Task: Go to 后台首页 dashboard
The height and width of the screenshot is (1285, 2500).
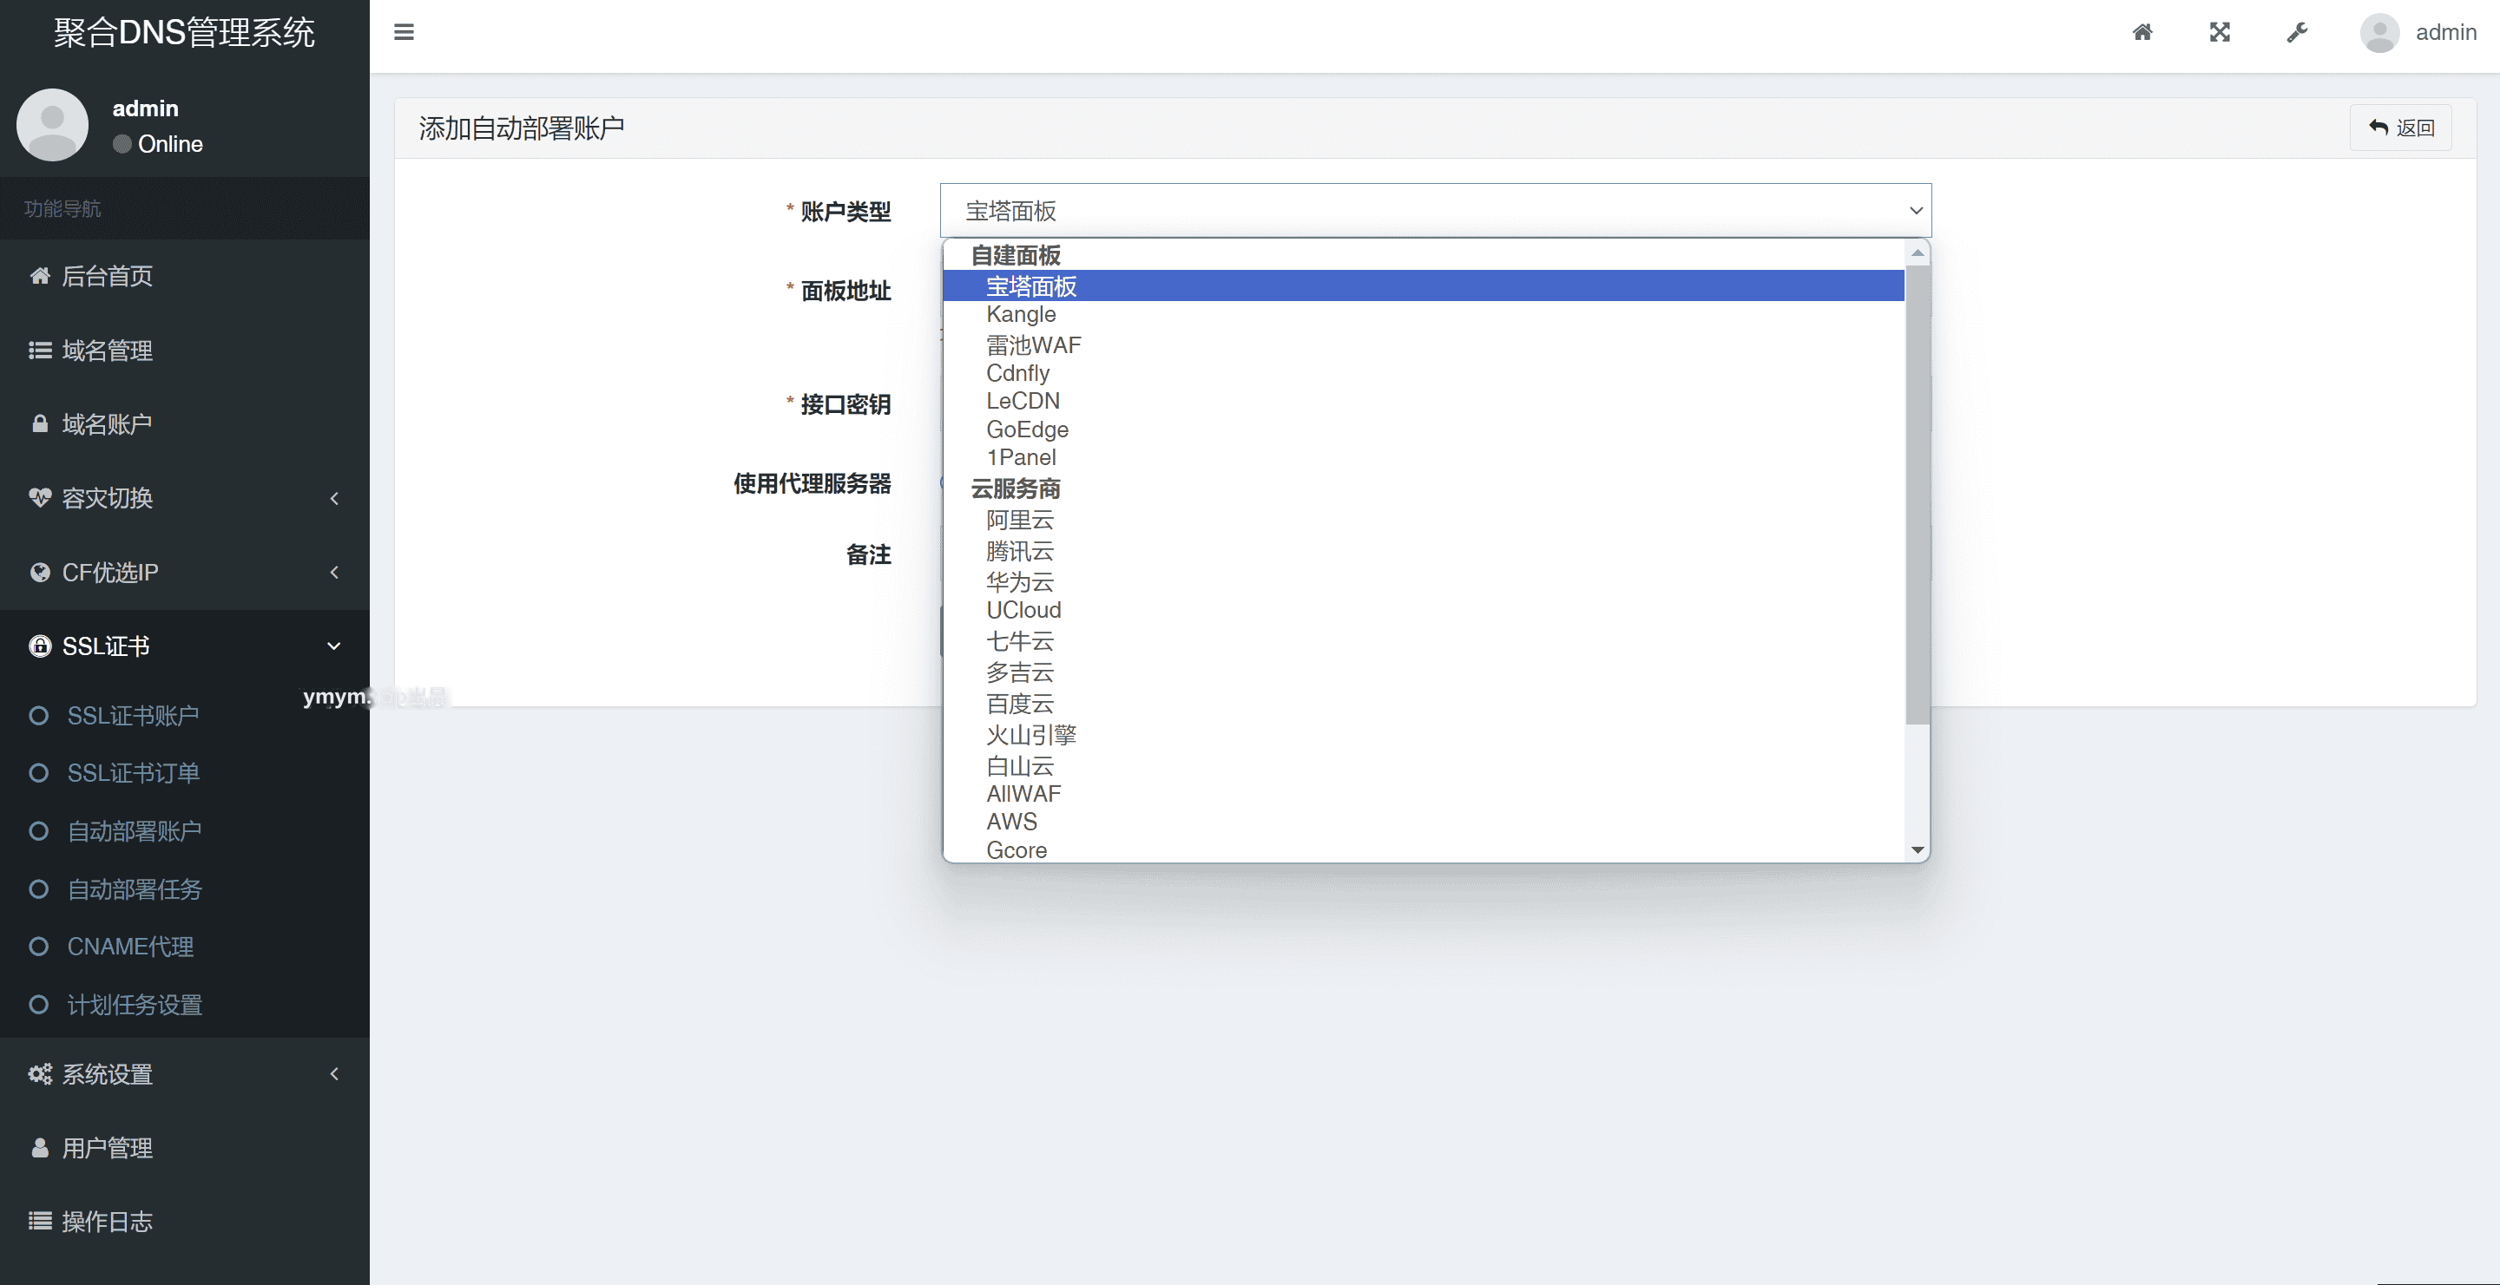Action: [x=184, y=277]
